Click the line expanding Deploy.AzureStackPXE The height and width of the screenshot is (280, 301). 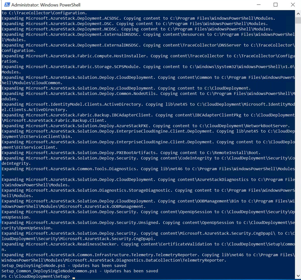tap(146, 126)
